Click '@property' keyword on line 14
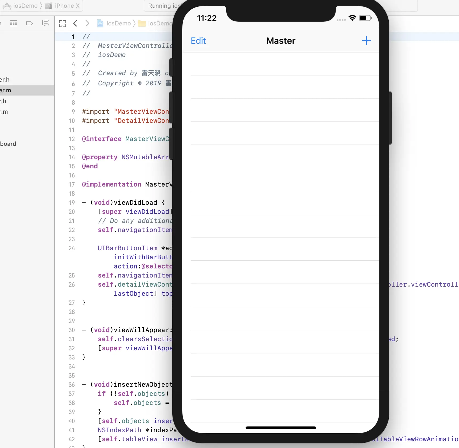This screenshot has height=448, width=459. tap(100, 157)
